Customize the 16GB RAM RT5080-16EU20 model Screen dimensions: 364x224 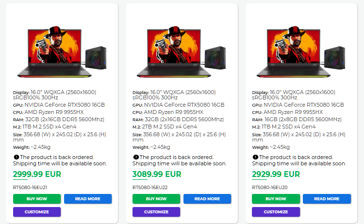point(276,212)
